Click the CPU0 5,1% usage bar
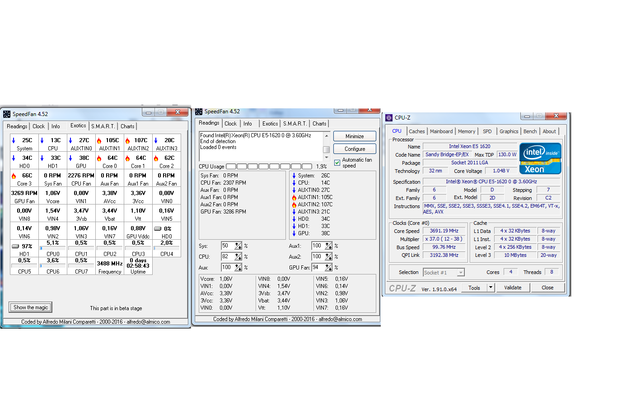The width and height of the screenshot is (617, 418). click(53, 248)
